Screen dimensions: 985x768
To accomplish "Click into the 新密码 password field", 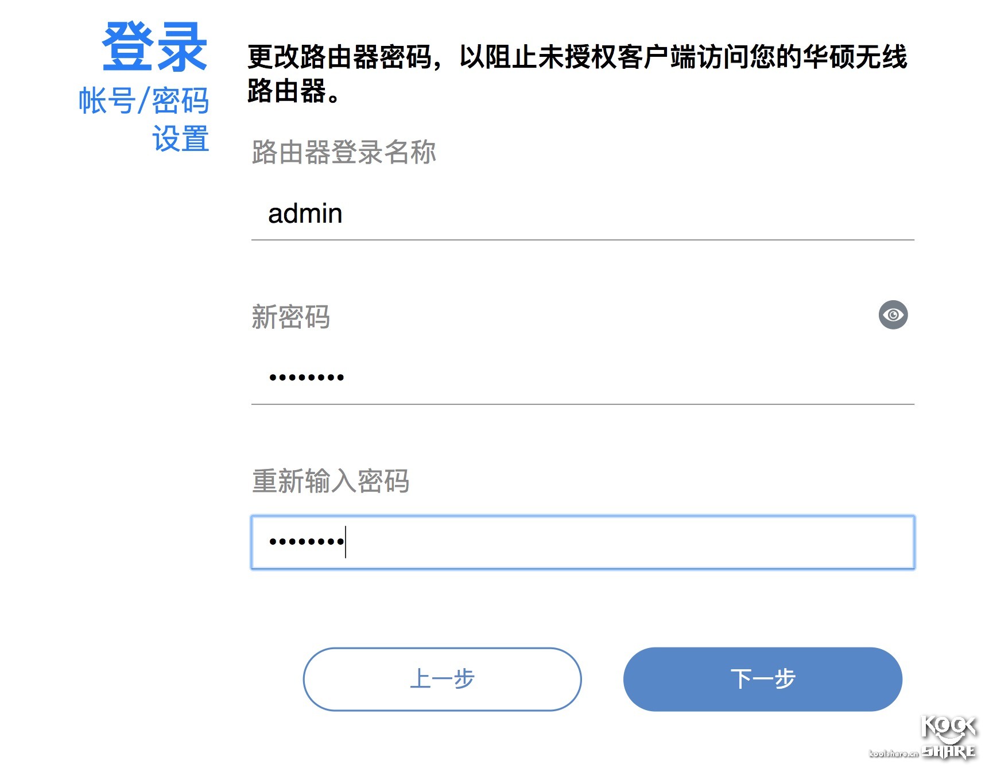I will click(x=583, y=378).
